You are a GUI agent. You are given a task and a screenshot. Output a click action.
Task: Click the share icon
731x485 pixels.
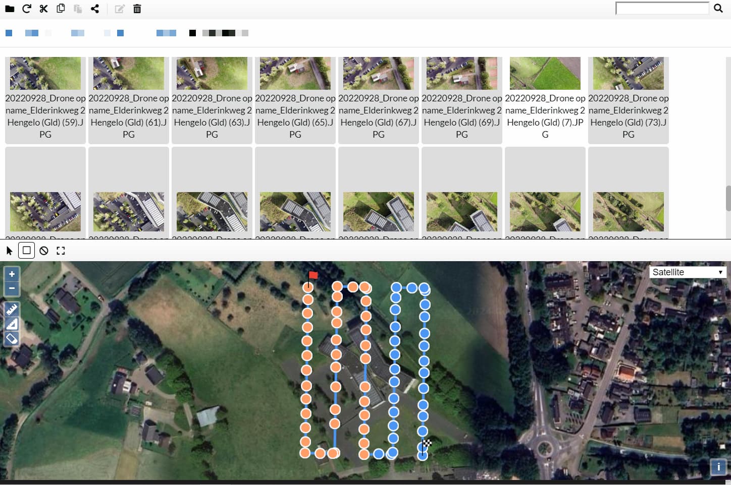[x=95, y=9]
